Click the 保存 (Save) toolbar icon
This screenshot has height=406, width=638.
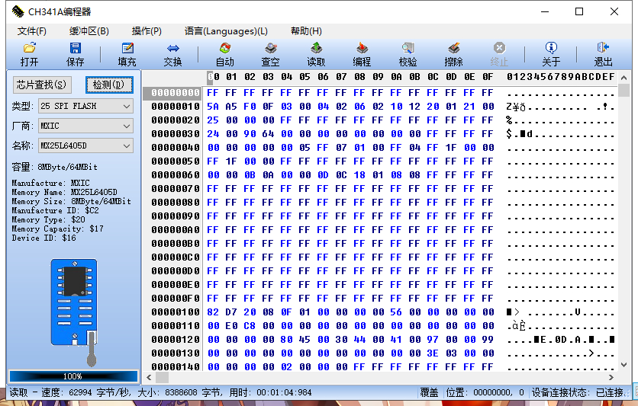click(x=76, y=48)
